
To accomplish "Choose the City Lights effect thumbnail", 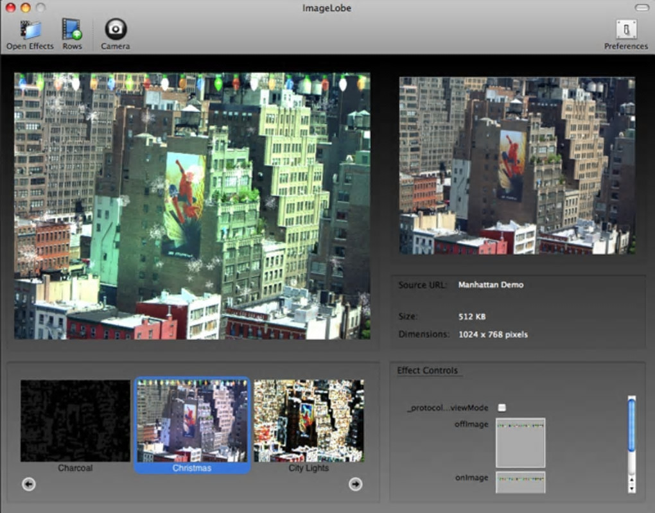I will tap(308, 421).
